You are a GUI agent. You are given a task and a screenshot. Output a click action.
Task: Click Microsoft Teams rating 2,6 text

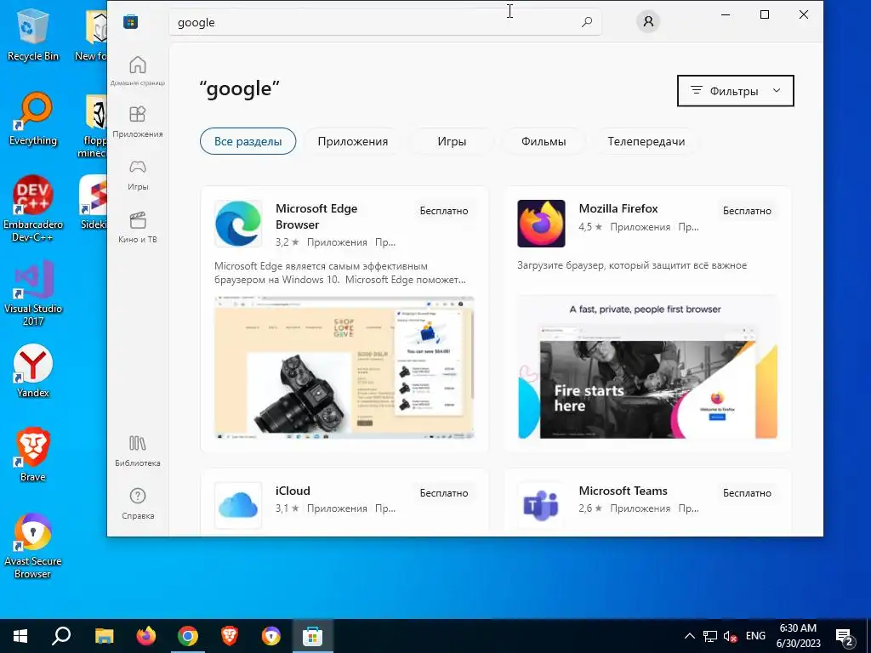click(x=590, y=508)
